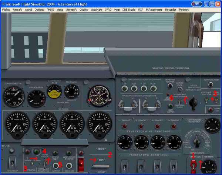Open the Flights menu

(6, 10)
